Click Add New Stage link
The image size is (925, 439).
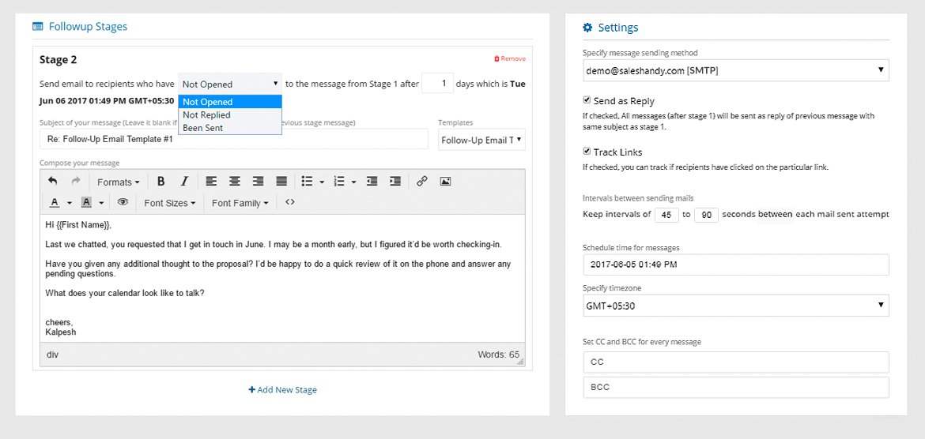coord(282,390)
